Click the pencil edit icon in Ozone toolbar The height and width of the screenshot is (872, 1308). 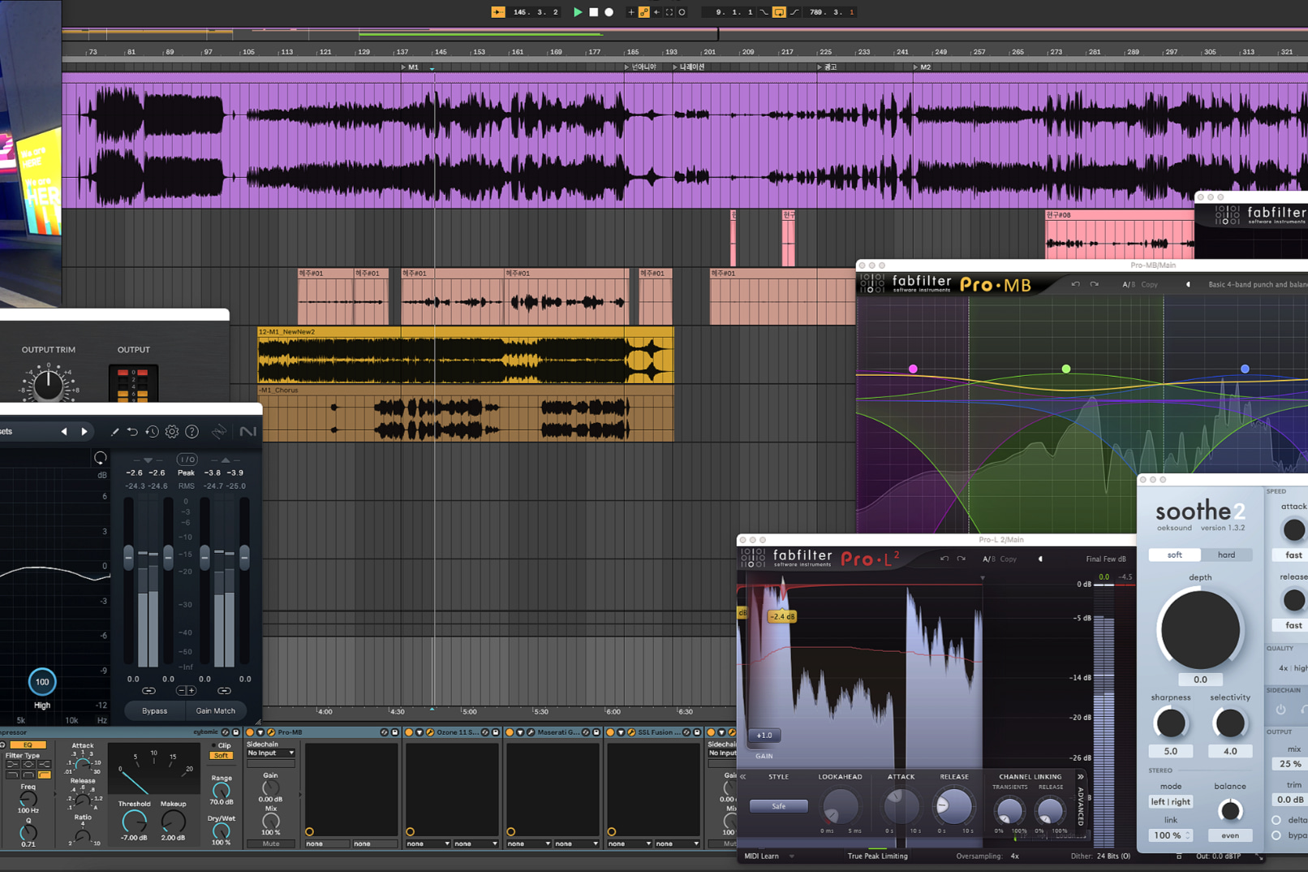pos(114,432)
